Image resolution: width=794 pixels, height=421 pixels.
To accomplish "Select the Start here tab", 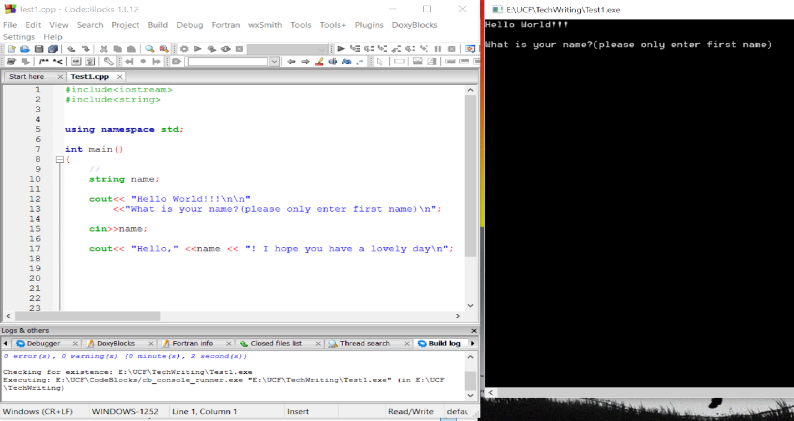I will [x=27, y=76].
